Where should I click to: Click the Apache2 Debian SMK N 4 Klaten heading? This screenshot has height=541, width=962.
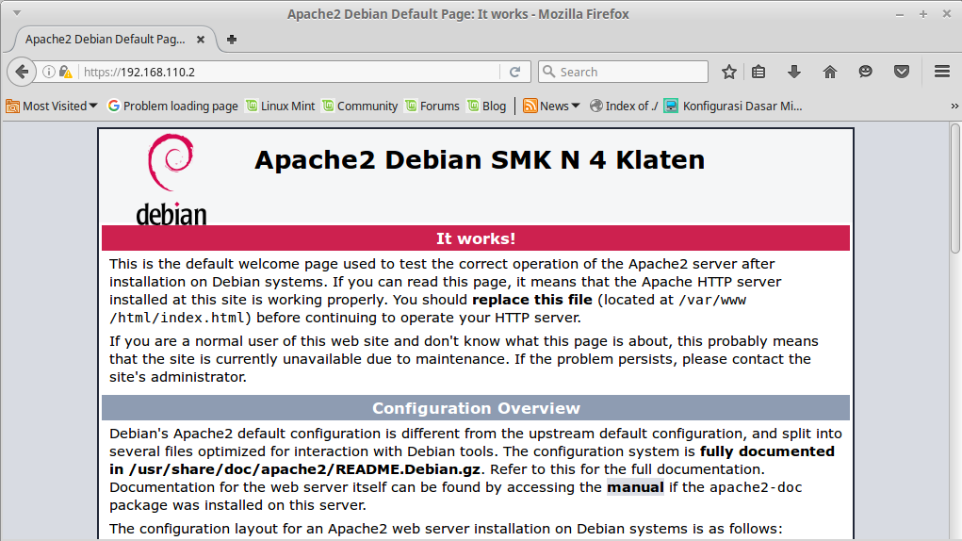click(480, 160)
